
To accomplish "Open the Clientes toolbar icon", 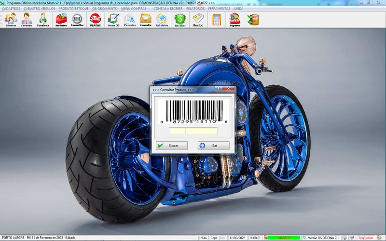I will [x=11, y=20].
